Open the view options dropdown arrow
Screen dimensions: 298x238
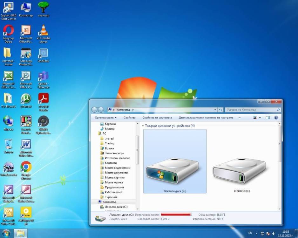[x=260, y=118]
